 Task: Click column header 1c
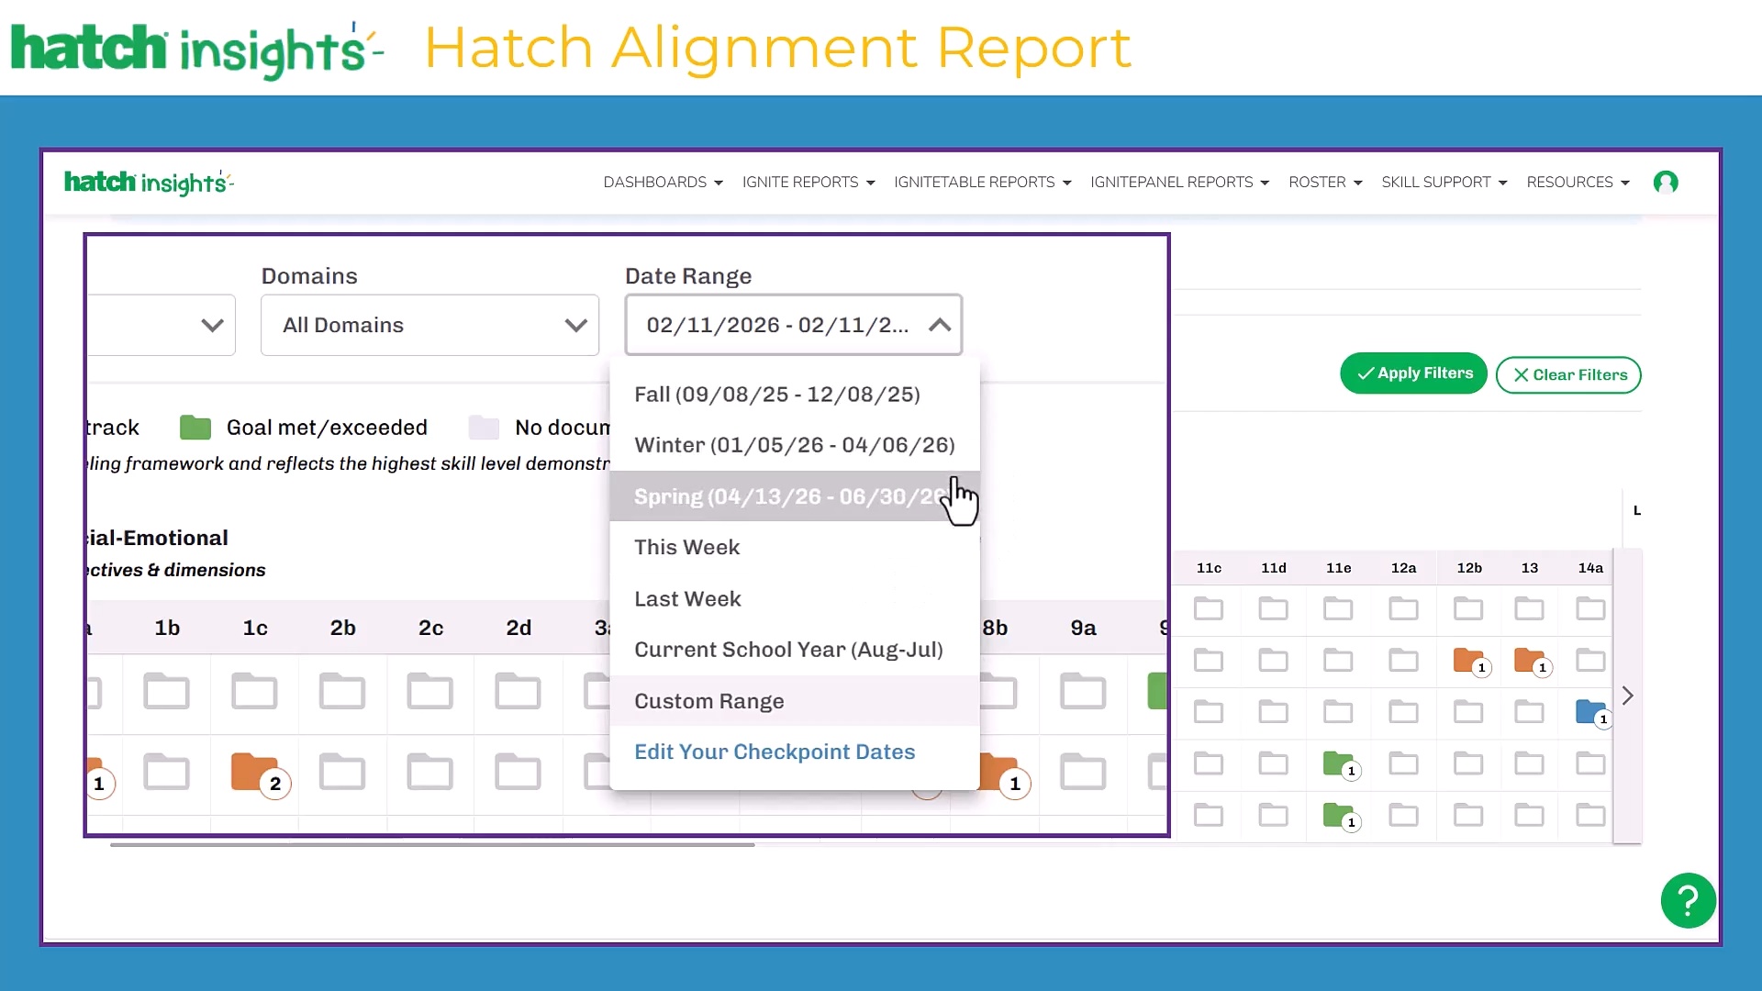click(x=255, y=628)
